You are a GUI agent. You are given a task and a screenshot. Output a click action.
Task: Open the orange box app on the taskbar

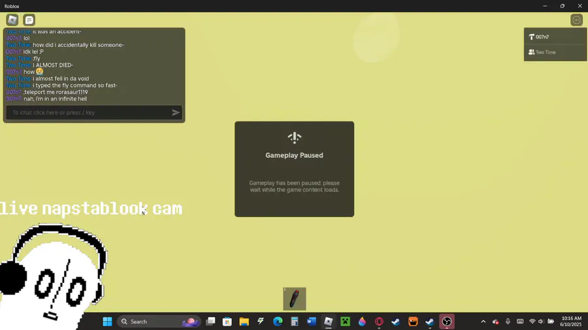coord(413,322)
